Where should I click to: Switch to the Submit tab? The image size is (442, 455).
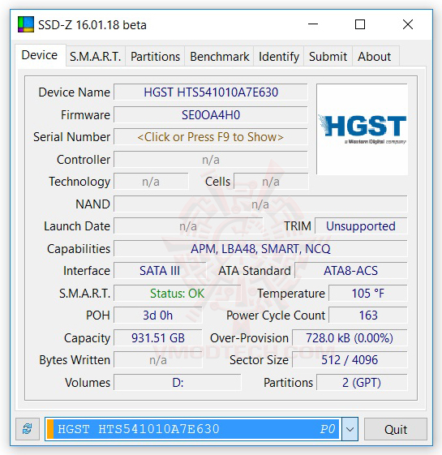(x=328, y=56)
